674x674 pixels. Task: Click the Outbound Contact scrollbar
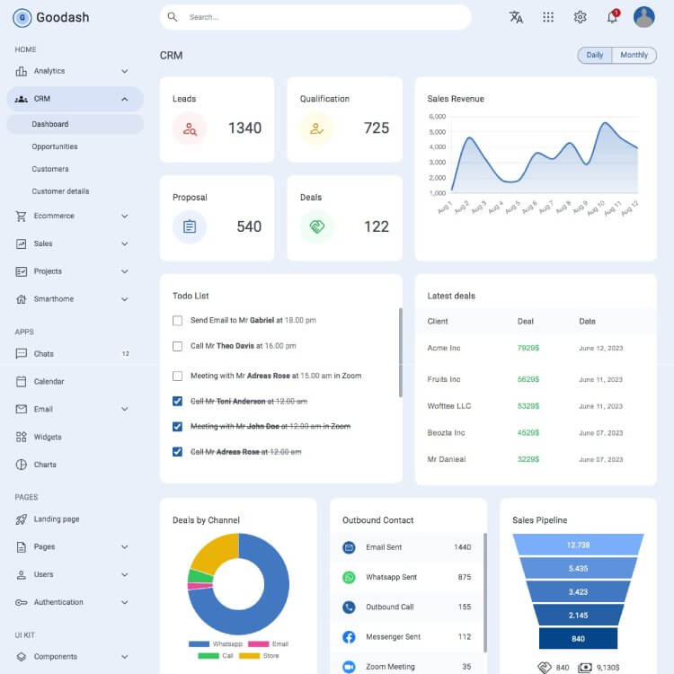click(485, 593)
